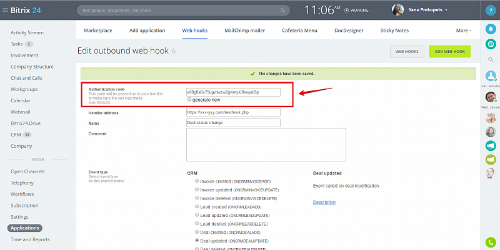Open Calendar in the sidebar
Viewport: 500px width, 250px height.
(x=21, y=100)
